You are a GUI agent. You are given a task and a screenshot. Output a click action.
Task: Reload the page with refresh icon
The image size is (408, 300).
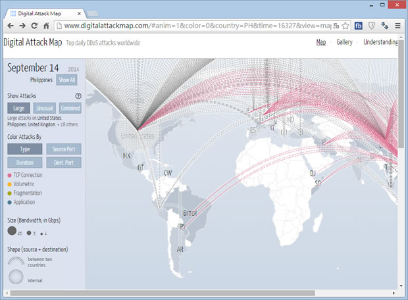[34, 26]
